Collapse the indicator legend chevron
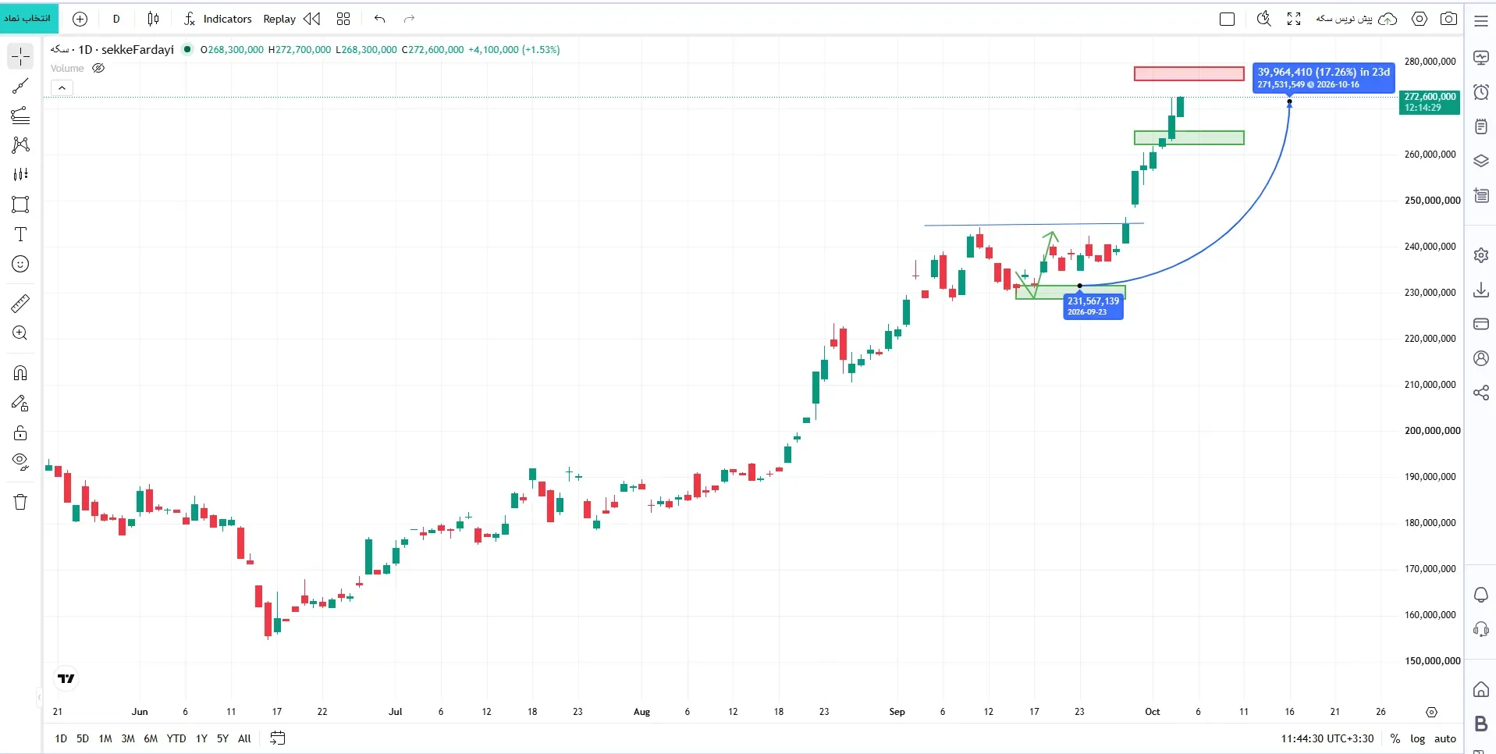1496x754 pixels. (x=62, y=87)
